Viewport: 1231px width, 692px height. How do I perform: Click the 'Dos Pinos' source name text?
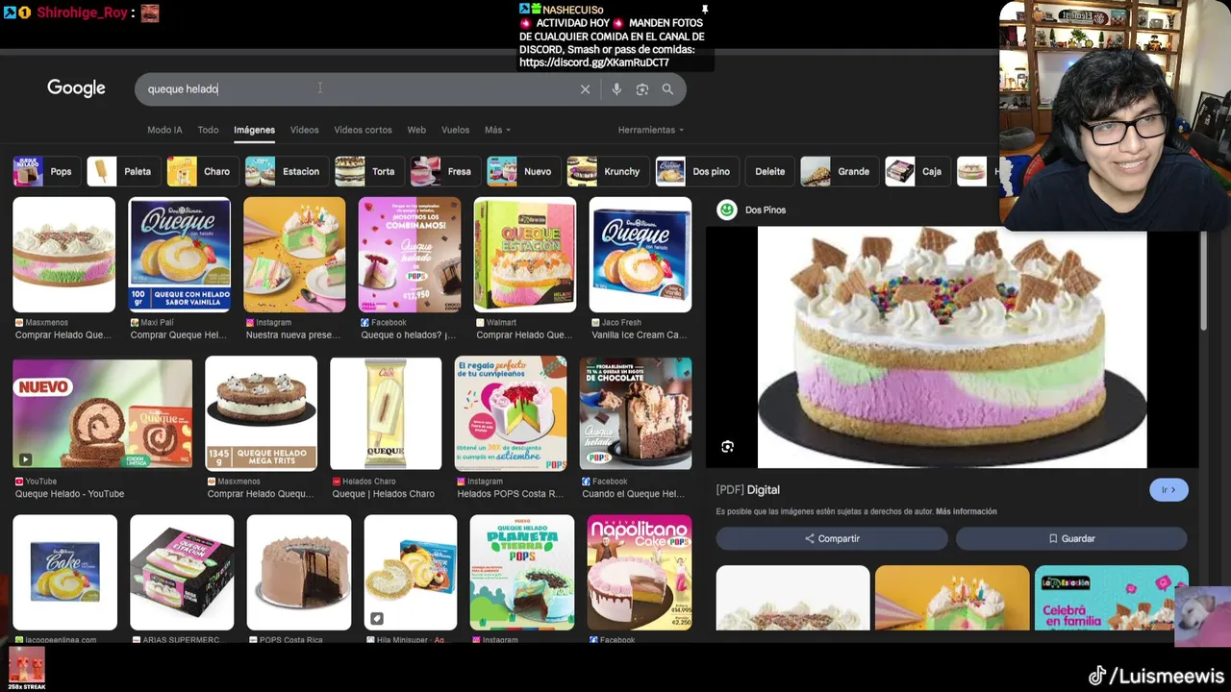click(766, 210)
